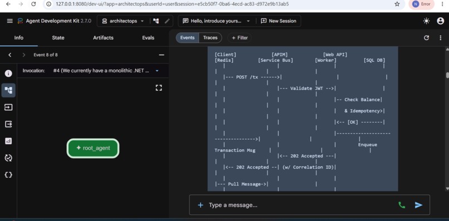449x221 pixels.
Task: Refresh the events panel
Action: [426, 38]
